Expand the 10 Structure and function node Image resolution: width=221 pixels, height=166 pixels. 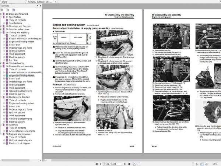point(1,27)
